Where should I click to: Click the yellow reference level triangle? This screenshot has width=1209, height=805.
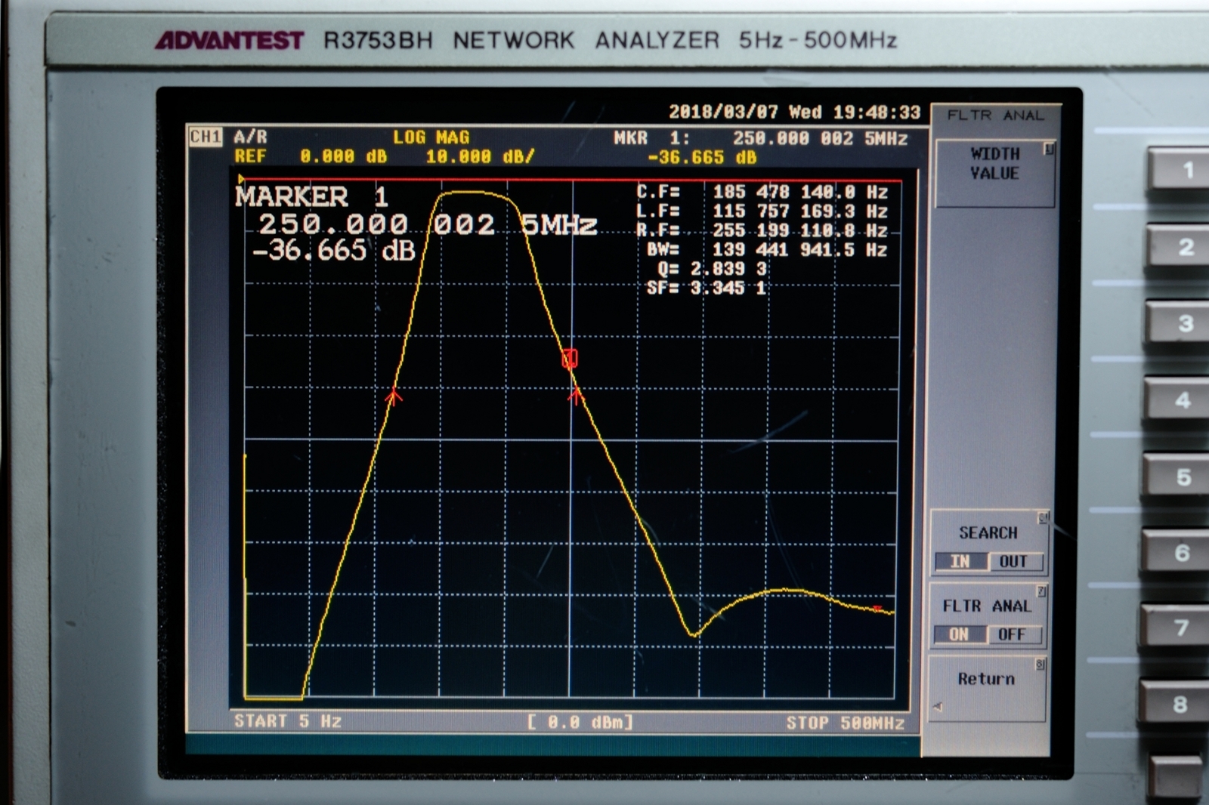[241, 180]
